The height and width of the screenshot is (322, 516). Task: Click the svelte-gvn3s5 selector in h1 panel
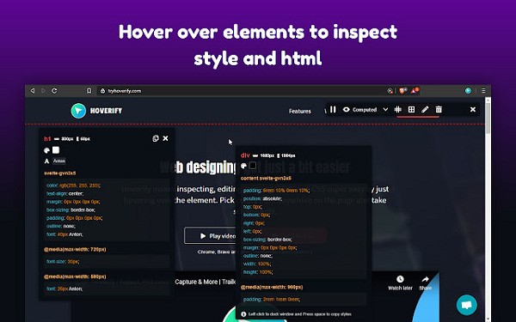pos(60,173)
